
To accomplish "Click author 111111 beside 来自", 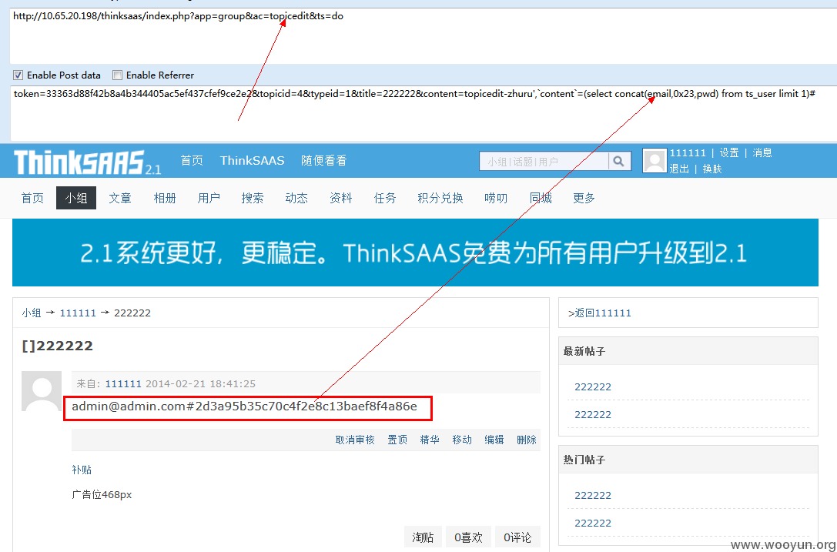I will (123, 383).
